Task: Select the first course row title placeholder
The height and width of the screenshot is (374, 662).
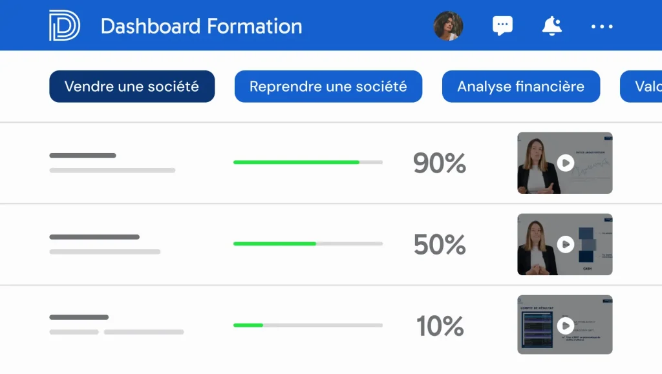Action: [83, 156]
